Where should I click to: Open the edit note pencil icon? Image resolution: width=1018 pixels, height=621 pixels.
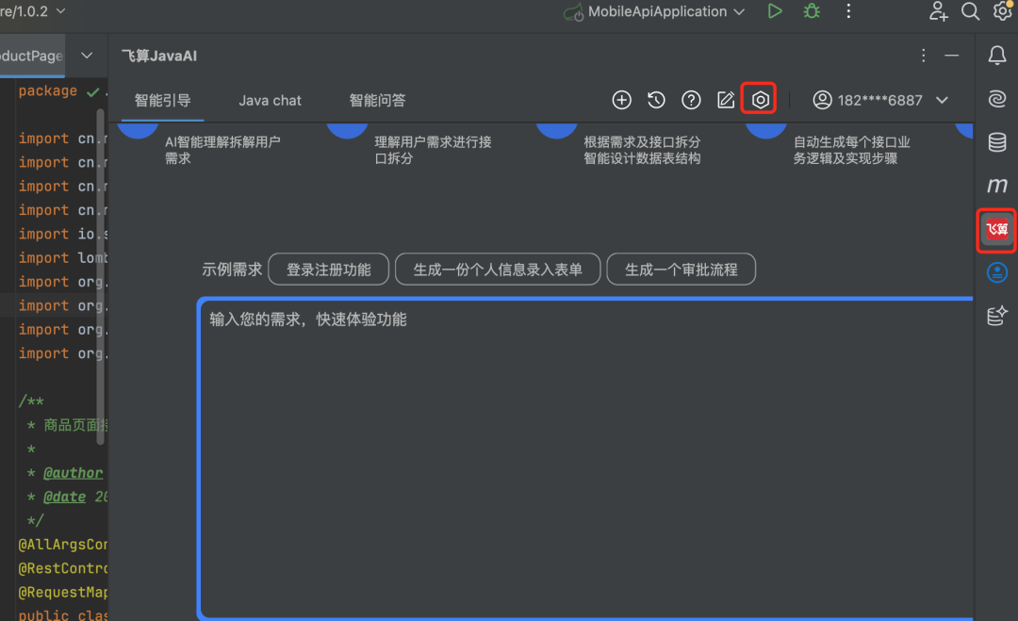[725, 100]
